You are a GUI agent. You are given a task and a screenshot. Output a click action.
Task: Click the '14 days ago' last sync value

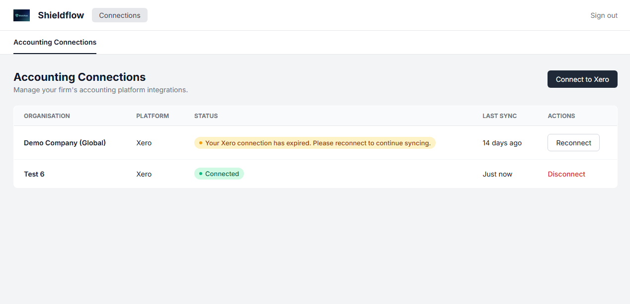(x=502, y=143)
